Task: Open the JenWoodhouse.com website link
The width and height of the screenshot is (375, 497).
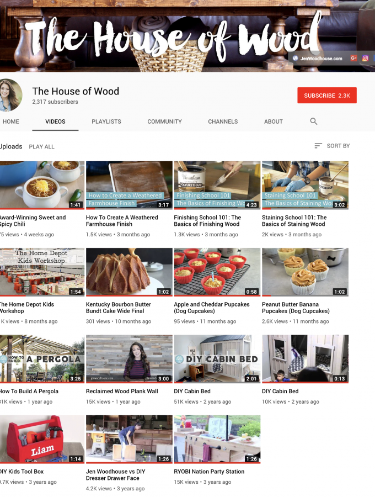Action: tap(318, 59)
